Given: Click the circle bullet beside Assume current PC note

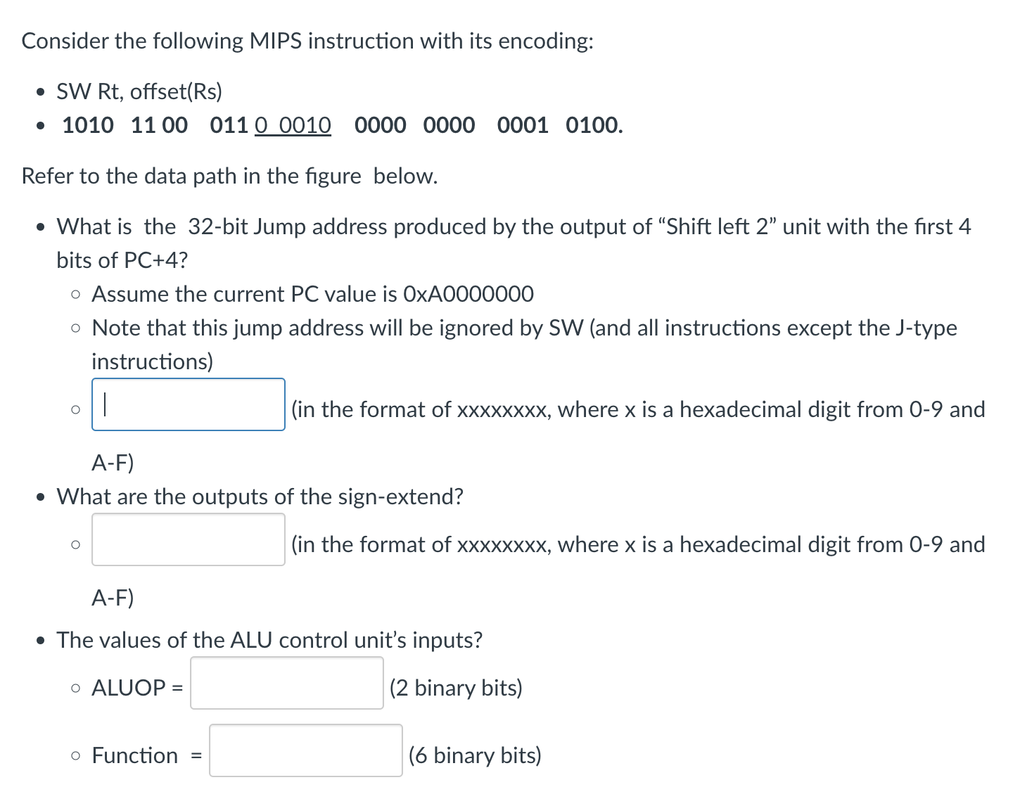Looking at the screenshot, I should (x=75, y=295).
